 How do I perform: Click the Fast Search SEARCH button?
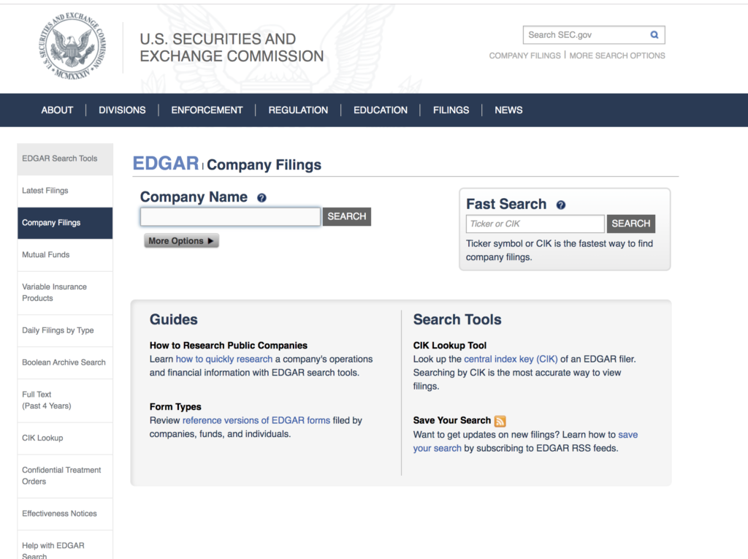(630, 224)
